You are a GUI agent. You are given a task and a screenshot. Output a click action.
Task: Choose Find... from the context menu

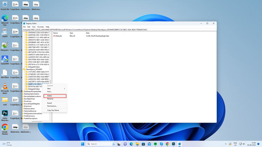[49, 91]
